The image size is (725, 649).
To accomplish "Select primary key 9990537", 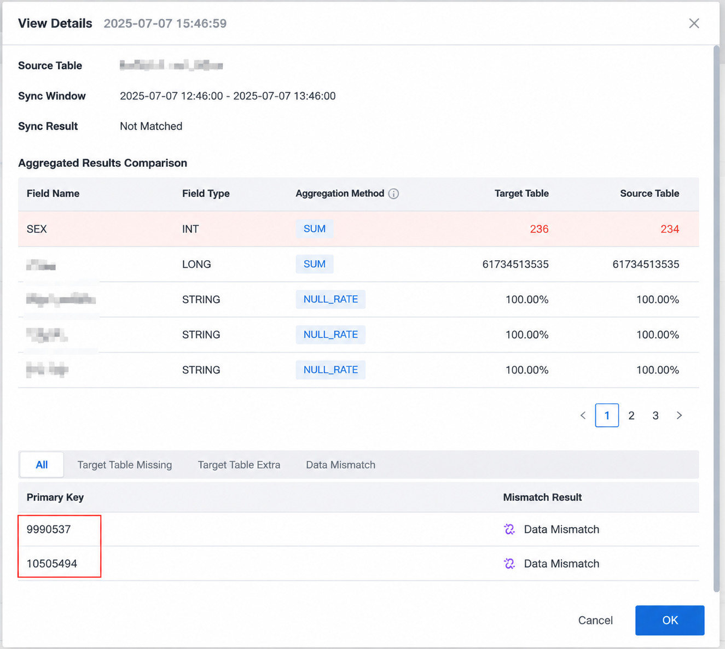I will coord(49,529).
